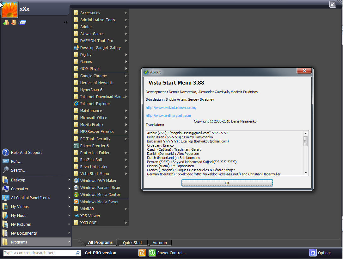The image size is (343, 259).
Task: Open the Heroes of Newerth folder
Action: (x=101, y=83)
